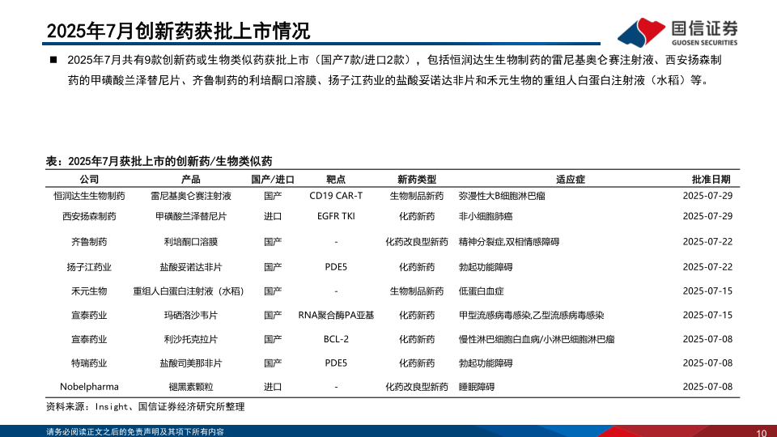Select the 国产/进口 column header
777x437 pixels.
coord(273,180)
